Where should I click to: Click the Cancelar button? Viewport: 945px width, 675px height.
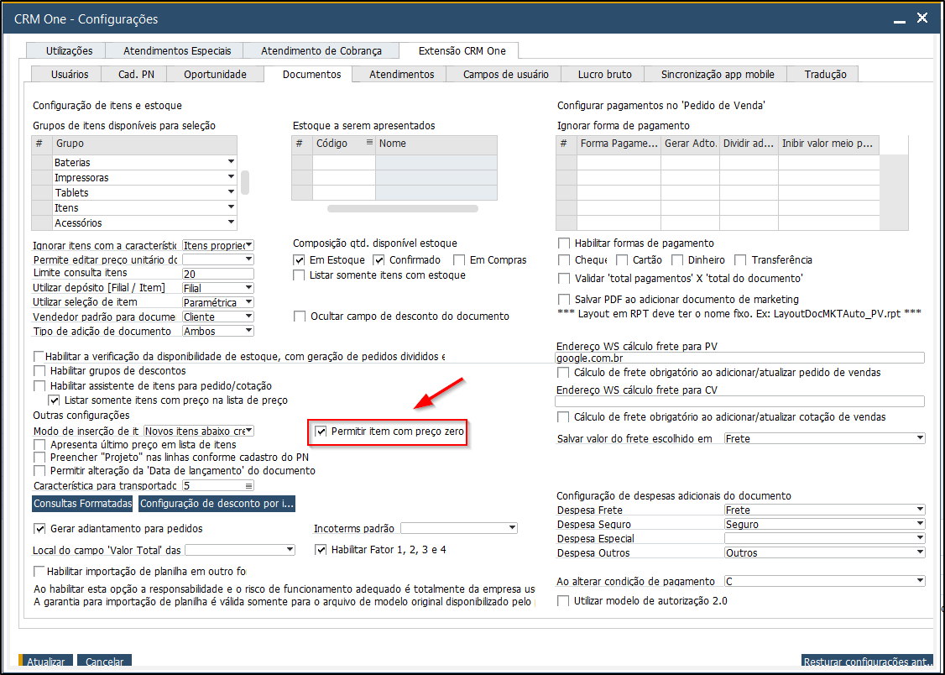[x=104, y=662]
